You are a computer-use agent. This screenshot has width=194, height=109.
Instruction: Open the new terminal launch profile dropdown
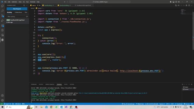tap(184, 84)
